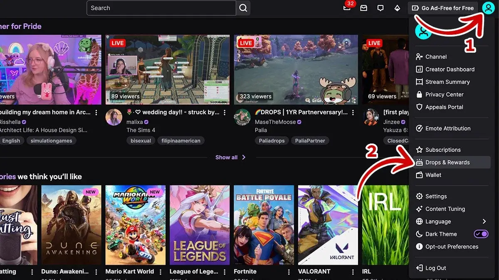This screenshot has width=499, height=280.
Task: Open the IRL category cover
Action: 386,225
